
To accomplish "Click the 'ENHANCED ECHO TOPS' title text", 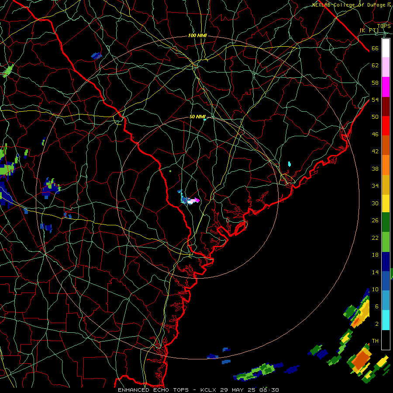I will click(x=153, y=390).
